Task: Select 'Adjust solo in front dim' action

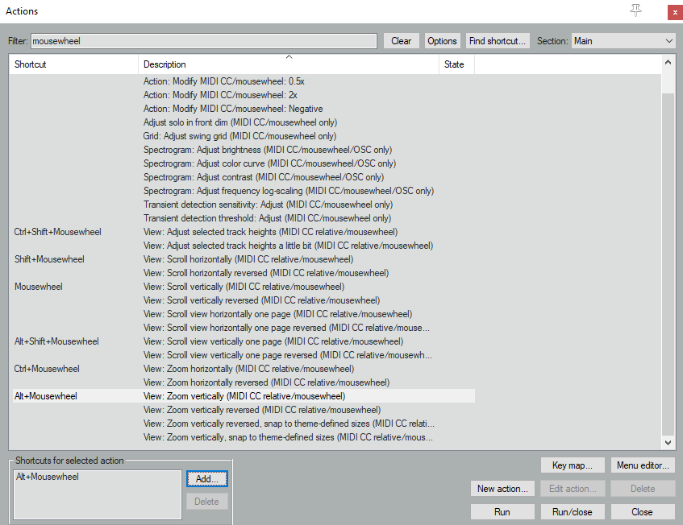Action: 240,122
